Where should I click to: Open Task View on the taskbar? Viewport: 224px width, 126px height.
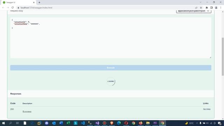17,123
